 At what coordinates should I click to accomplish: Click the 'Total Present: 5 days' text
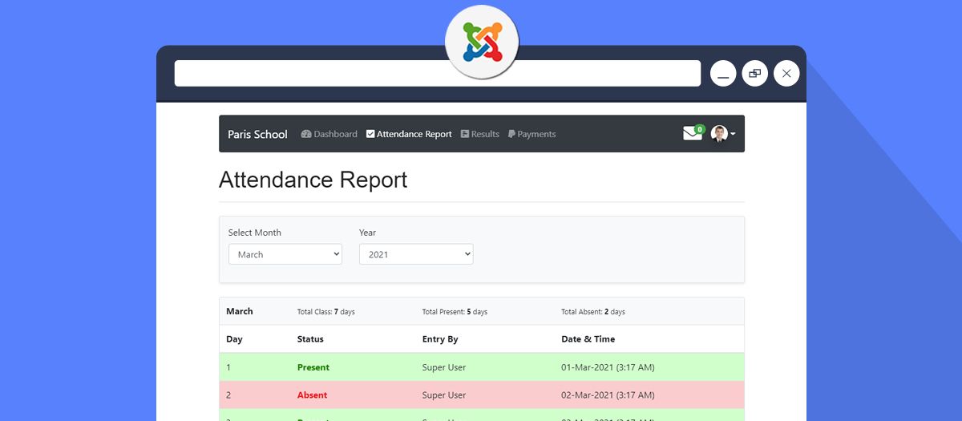pyautogui.click(x=455, y=312)
